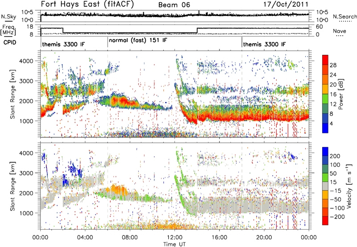This screenshot has width=357, height=247.
Task: Click the '4000' range tick in the power panel
Action: click(26, 61)
